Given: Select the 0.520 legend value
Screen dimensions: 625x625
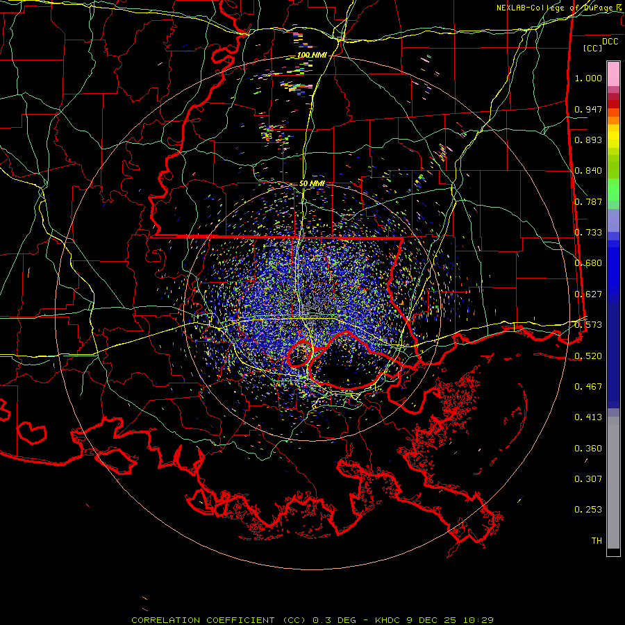Looking at the screenshot, I should click(588, 356).
